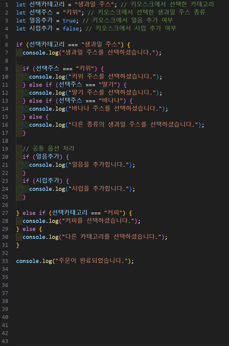229x346 pixels.
Task: Click 얼음추가 in the line 20 condition
Action: tap(48, 157)
